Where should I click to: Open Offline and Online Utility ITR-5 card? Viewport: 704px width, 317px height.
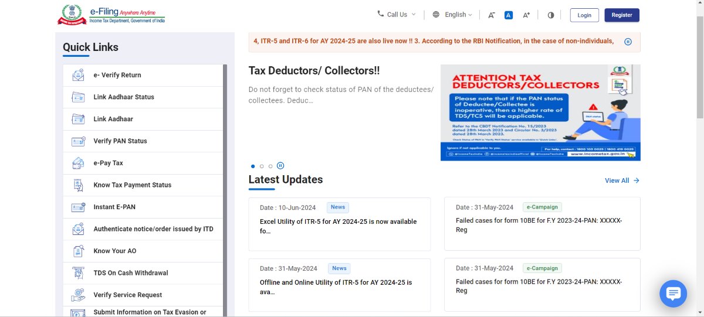(x=340, y=285)
